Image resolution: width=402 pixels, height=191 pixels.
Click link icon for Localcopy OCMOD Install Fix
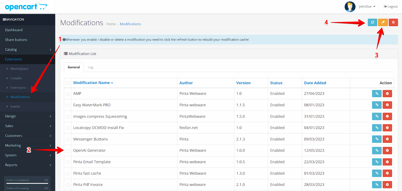(x=377, y=128)
